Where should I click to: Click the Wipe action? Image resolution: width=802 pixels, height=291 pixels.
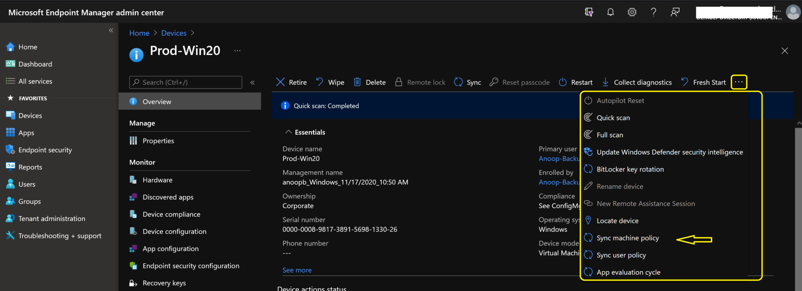(x=330, y=82)
